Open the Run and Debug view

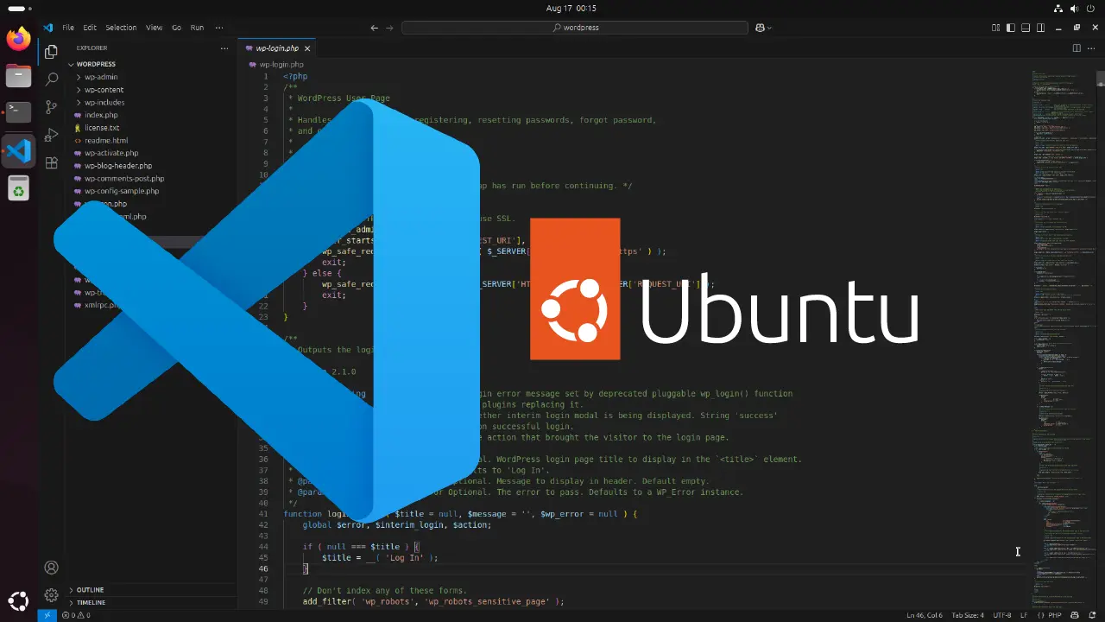click(x=51, y=135)
